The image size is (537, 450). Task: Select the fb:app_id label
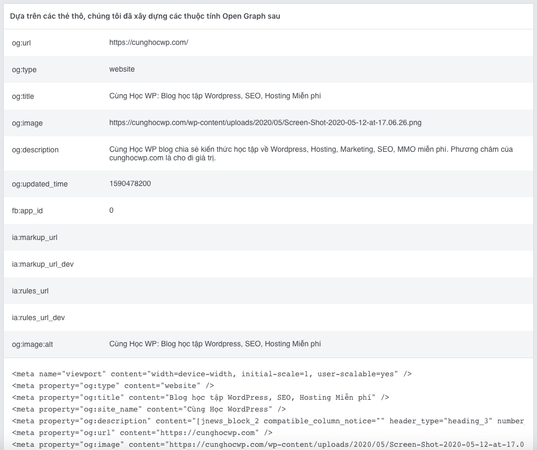[x=27, y=211]
